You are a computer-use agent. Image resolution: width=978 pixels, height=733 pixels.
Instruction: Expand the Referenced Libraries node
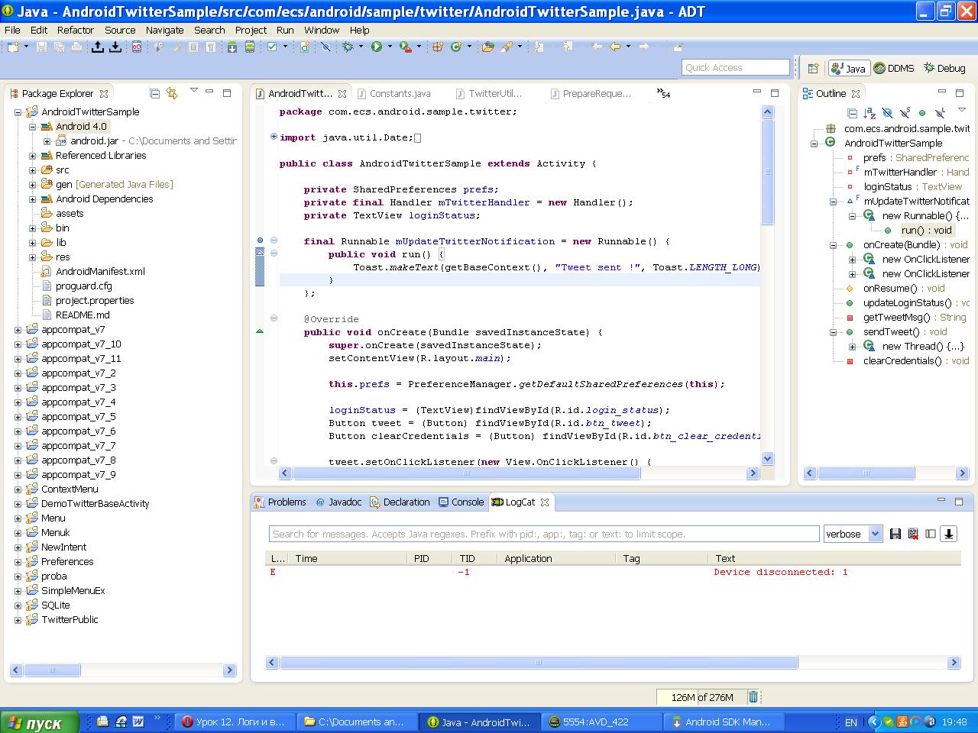33,156
